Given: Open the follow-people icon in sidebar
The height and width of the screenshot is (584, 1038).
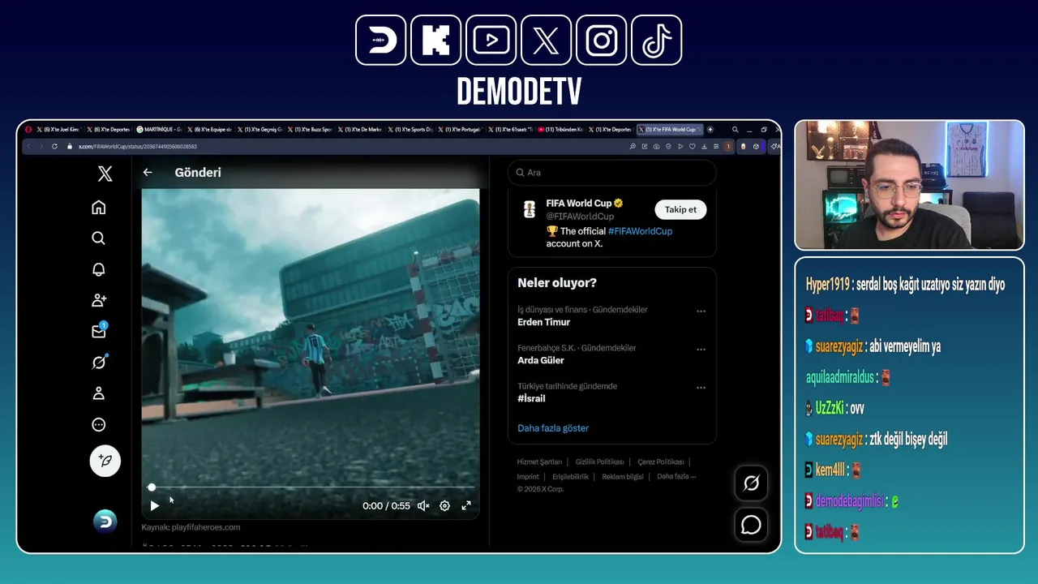Looking at the screenshot, I should pos(98,300).
